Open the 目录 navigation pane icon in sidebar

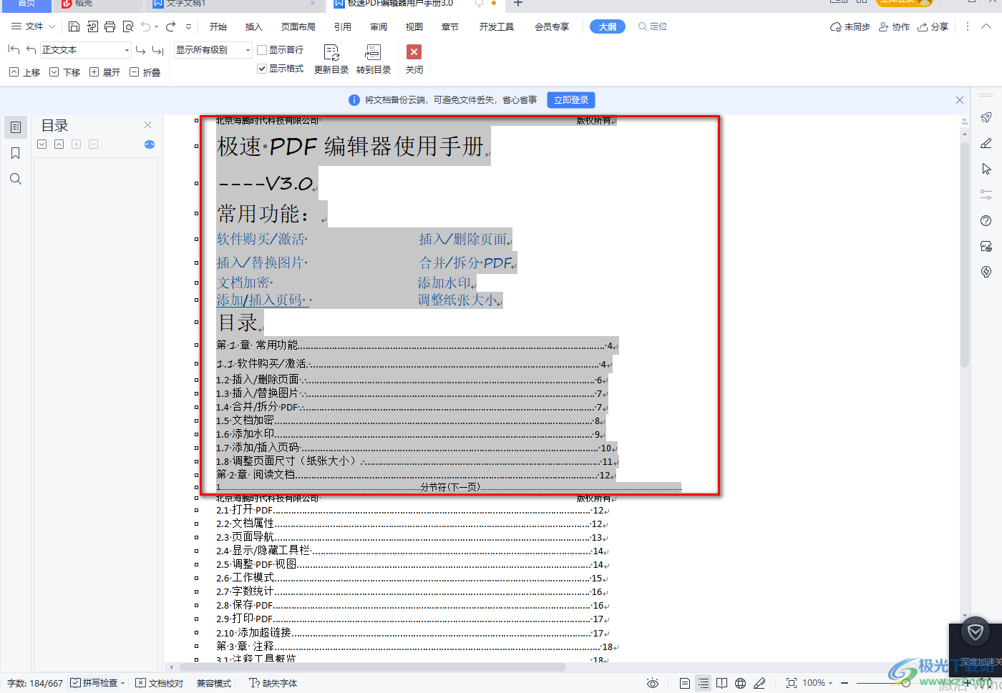(x=16, y=127)
